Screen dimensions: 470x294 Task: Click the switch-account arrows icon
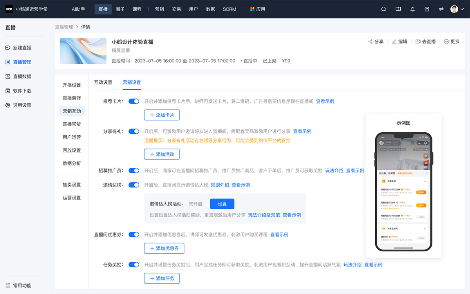[441, 9]
